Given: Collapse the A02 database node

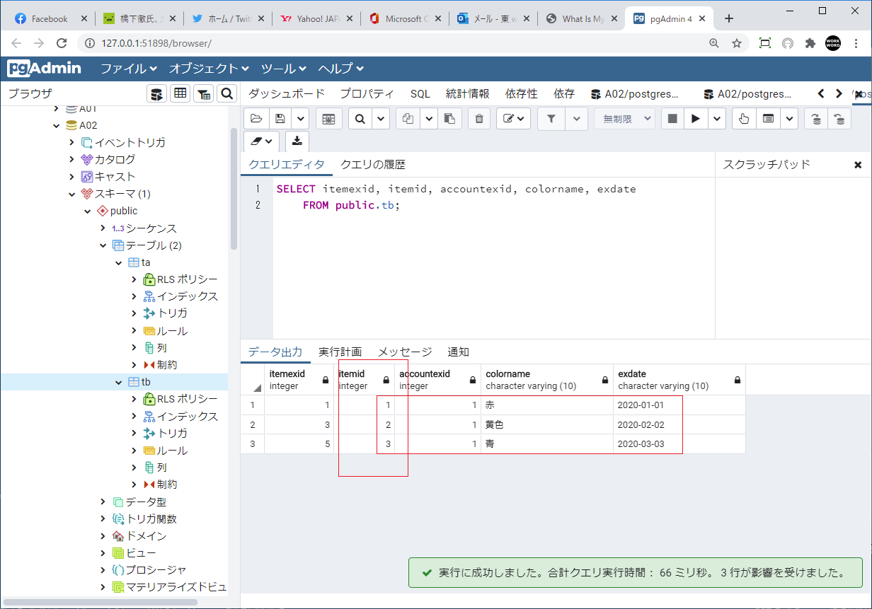Looking at the screenshot, I should click(x=57, y=125).
